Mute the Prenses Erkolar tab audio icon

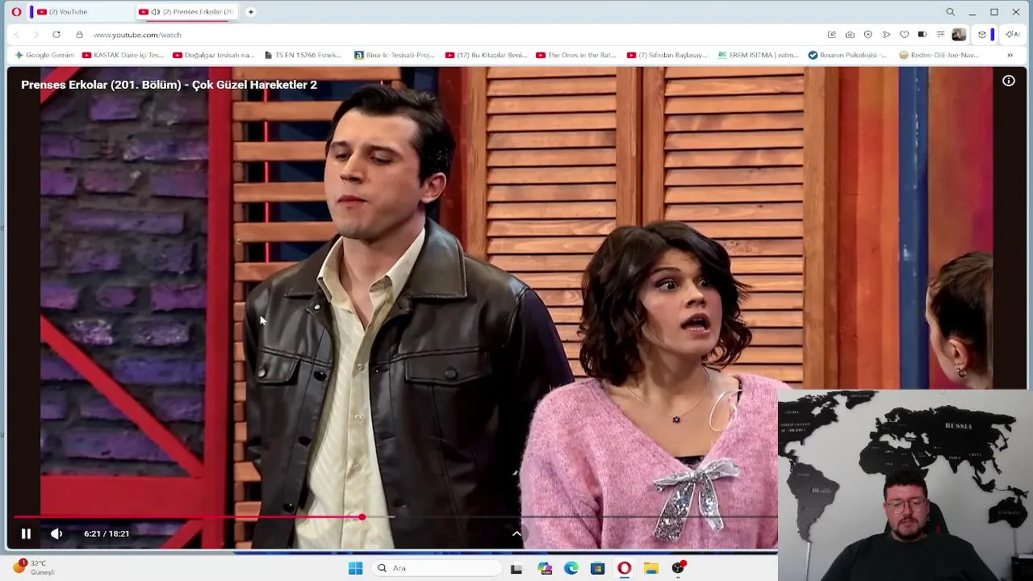pyautogui.click(x=156, y=12)
